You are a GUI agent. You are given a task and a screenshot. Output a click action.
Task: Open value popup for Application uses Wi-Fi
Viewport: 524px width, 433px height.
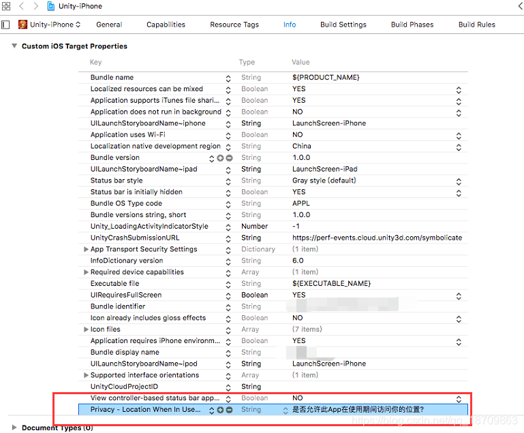pyautogui.click(x=459, y=136)
